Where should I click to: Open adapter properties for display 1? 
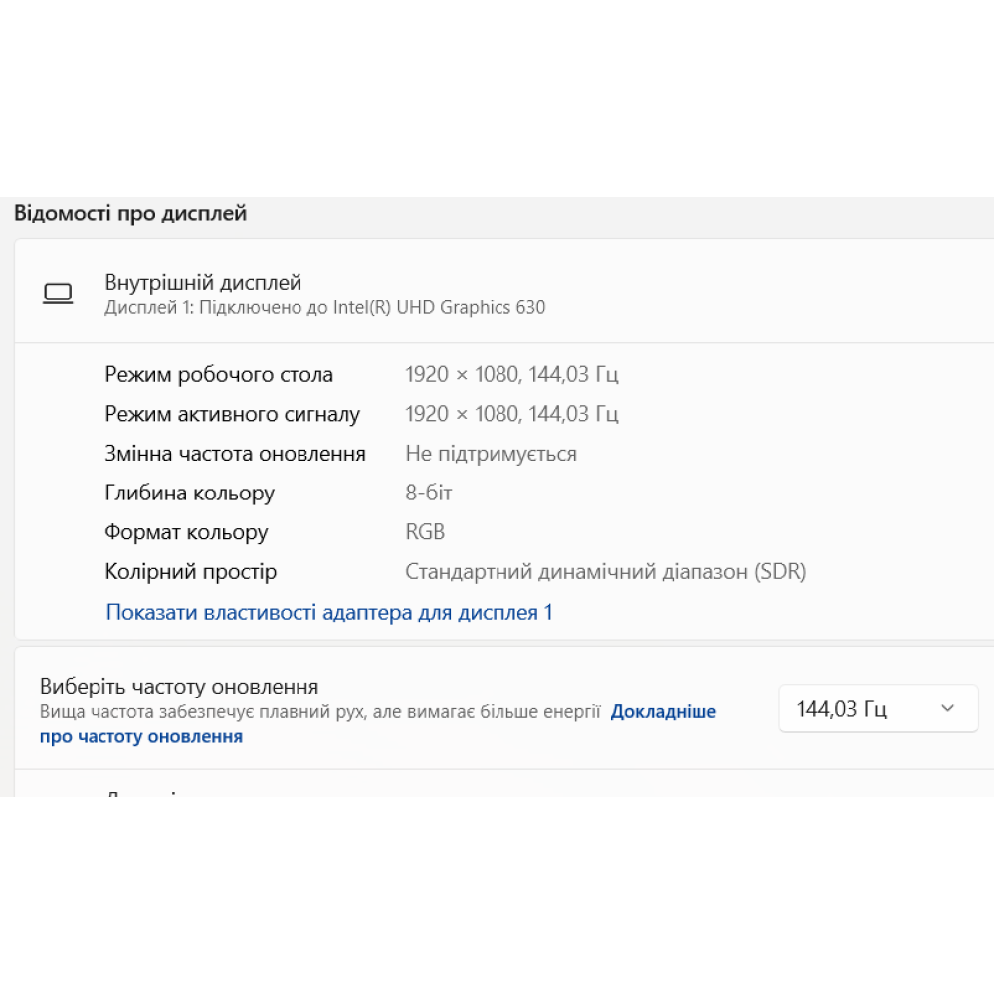pos(328,612)
